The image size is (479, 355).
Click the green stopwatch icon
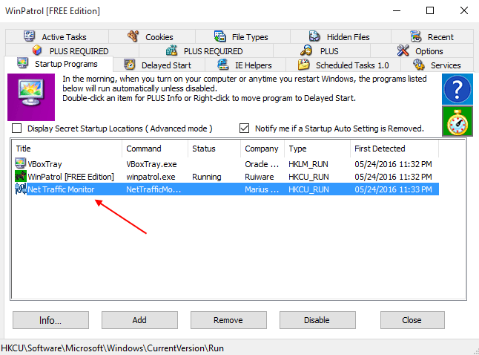[x=457, y=121]
